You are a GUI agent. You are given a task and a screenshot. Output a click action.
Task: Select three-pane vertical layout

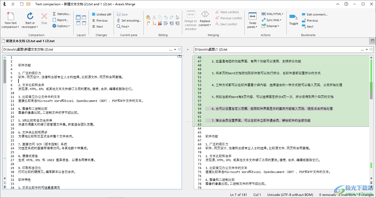[84, 17]
